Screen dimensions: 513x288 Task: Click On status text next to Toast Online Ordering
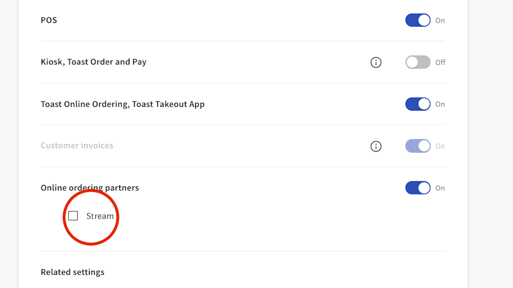point(440,104)
